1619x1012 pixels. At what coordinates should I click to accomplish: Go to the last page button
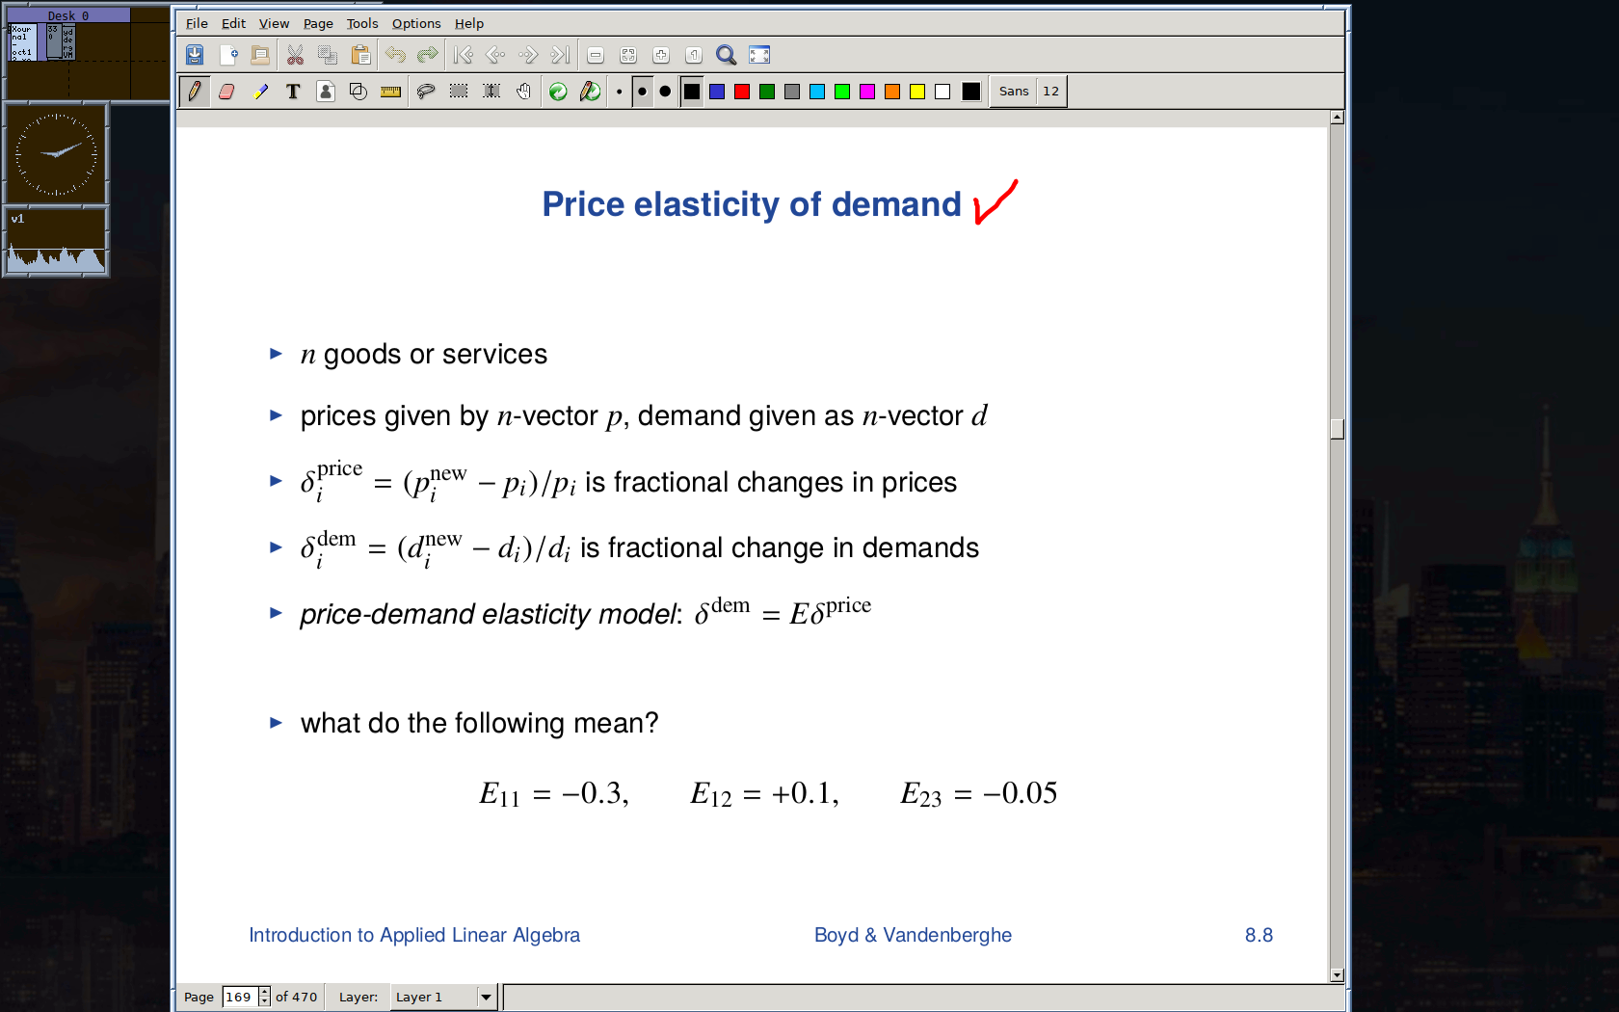[x=560, y=55]
